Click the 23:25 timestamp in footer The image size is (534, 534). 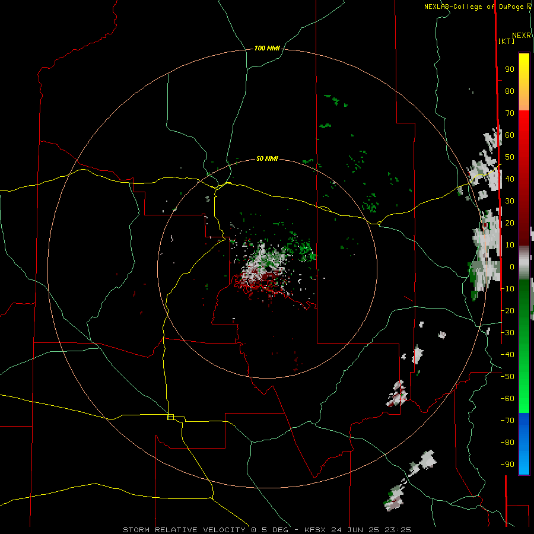click(398, 530)
